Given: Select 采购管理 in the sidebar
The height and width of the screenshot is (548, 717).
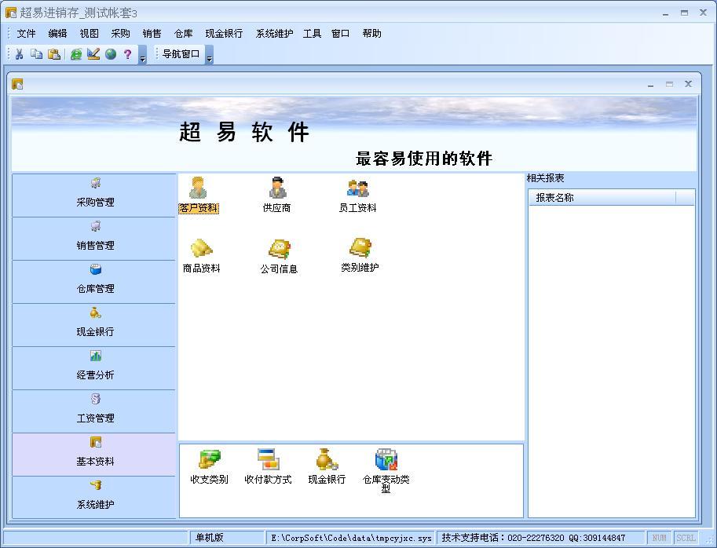Looking at the screenshot, I should 94,195.
